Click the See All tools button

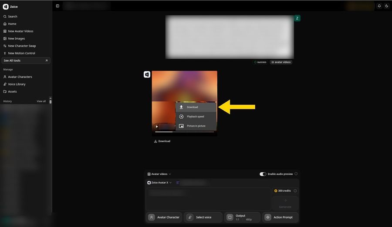pos(26,60)
